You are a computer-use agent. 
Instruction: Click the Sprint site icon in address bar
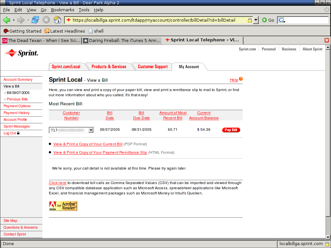point(69,20)
